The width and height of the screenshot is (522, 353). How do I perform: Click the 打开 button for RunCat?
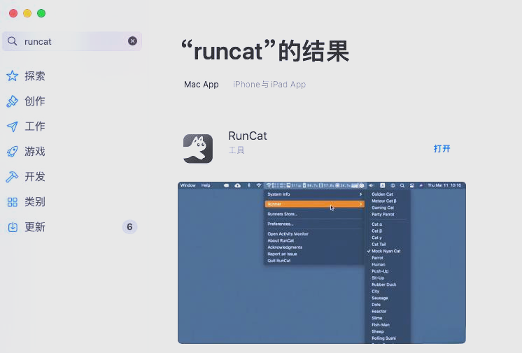click(x=442, y=149)
